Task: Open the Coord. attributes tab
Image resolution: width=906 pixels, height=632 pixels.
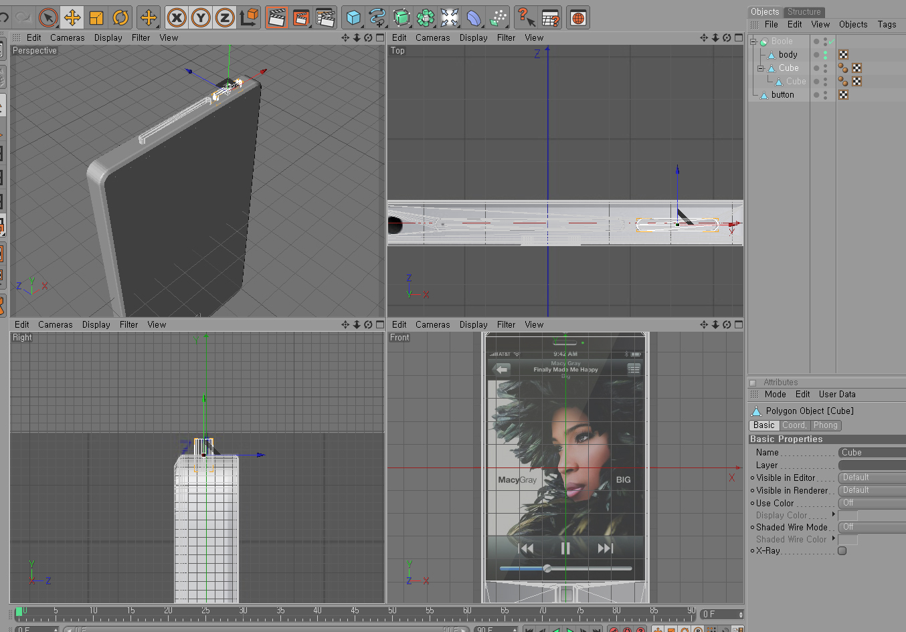Action: click(794, 425)
